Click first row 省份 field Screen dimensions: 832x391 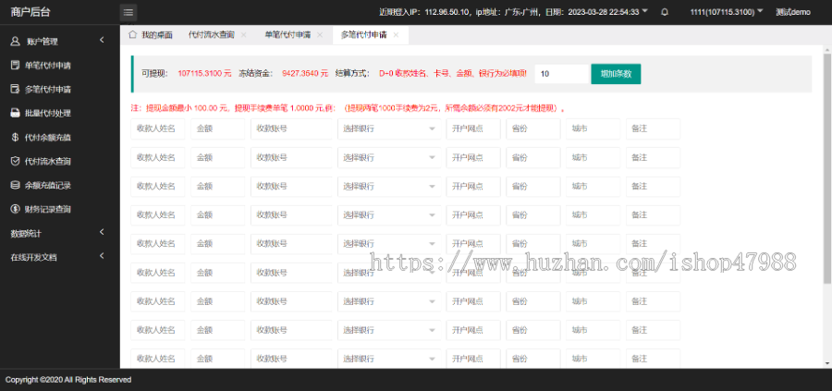[533, 128]
